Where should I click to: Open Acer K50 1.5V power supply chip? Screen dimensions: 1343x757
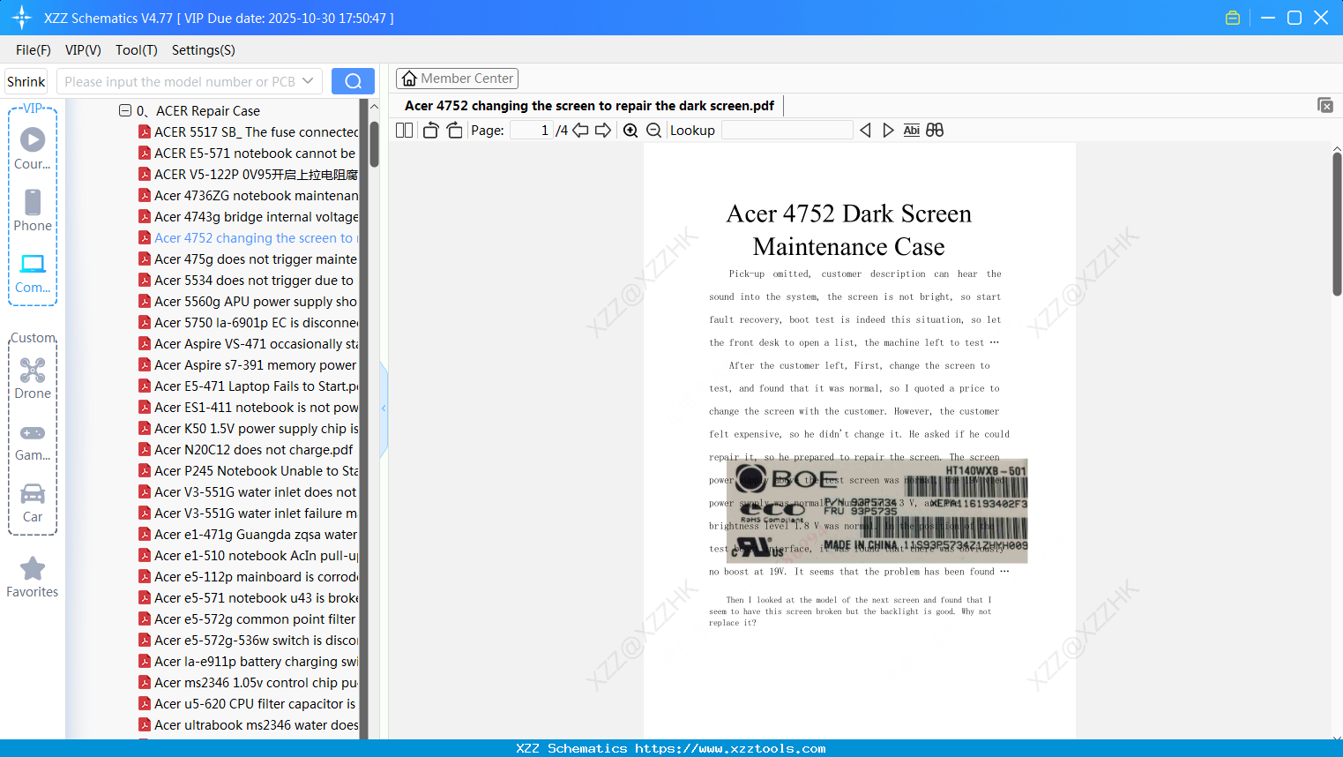point(248,429)
